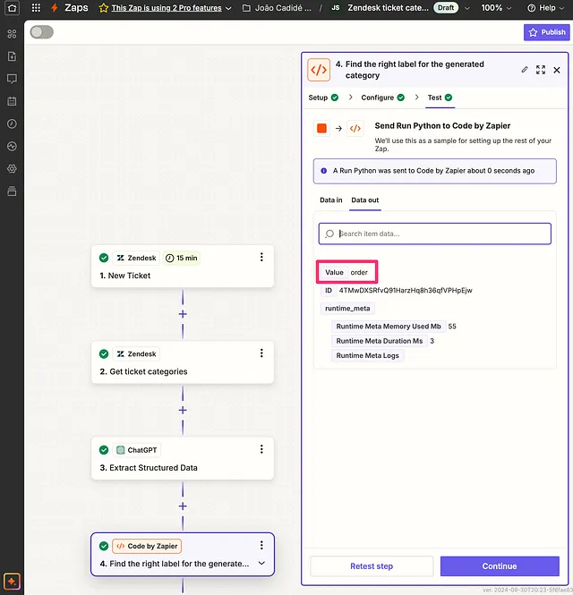The image size is (573, 595).
Task: Show the Data in tab
Action: pyautogui.click(x=330, y=200)
